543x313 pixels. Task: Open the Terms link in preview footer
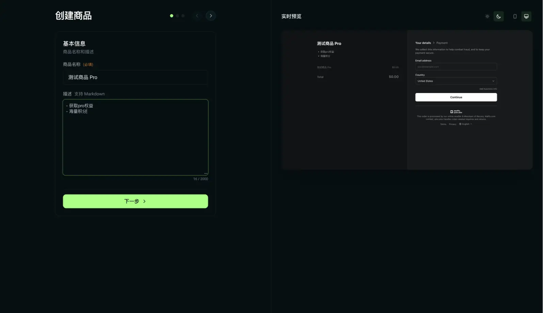443,124
